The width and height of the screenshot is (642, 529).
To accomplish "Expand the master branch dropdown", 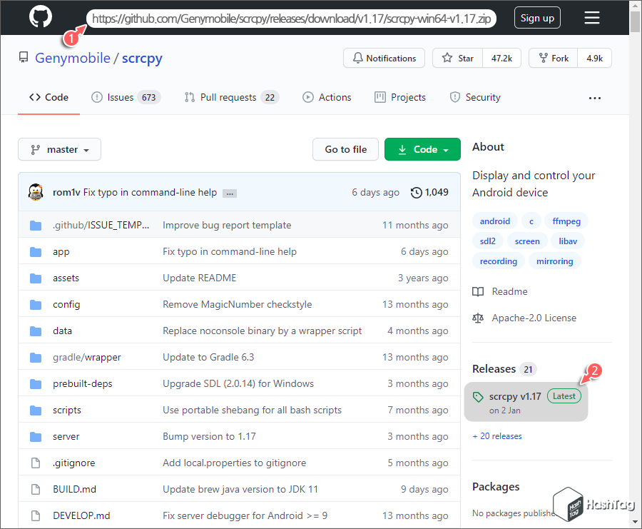I will (59, 149).
